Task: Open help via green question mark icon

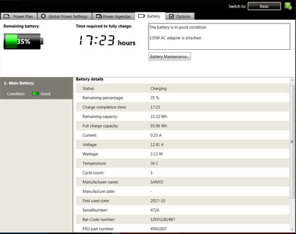Action: click(288, 6)
